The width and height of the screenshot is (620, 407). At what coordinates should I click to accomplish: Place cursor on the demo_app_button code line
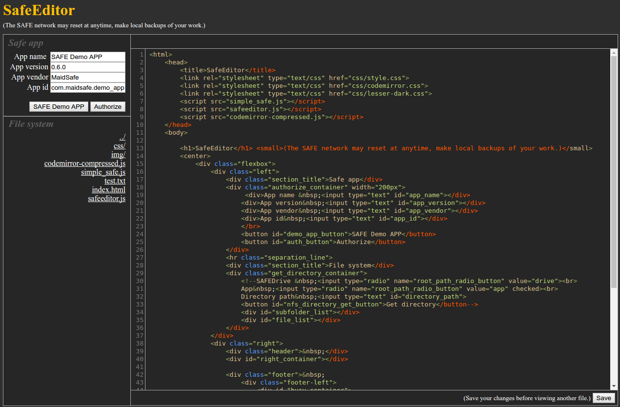[338, 234]
